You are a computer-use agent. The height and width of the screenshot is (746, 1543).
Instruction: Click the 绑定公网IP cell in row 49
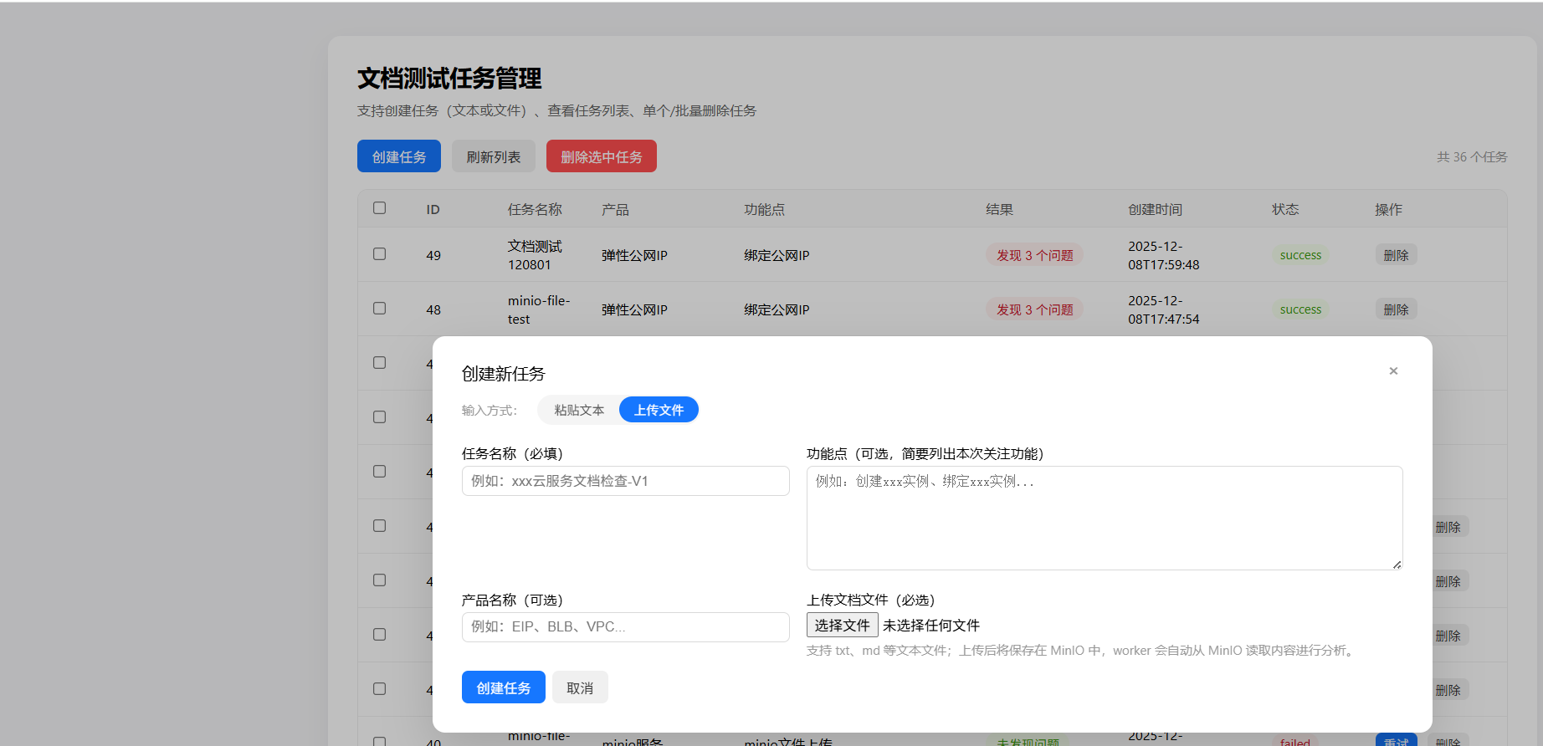777,255
